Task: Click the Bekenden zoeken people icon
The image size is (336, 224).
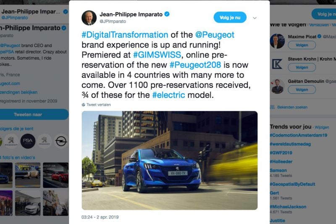Action: 272,107
